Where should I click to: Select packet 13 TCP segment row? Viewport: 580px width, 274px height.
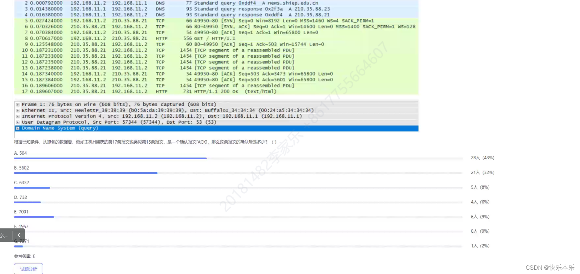click(x=216, y=68)
